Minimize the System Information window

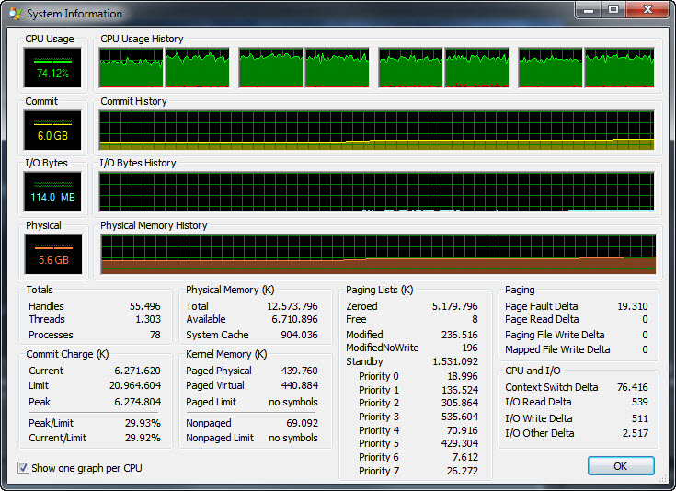point(589,10)
